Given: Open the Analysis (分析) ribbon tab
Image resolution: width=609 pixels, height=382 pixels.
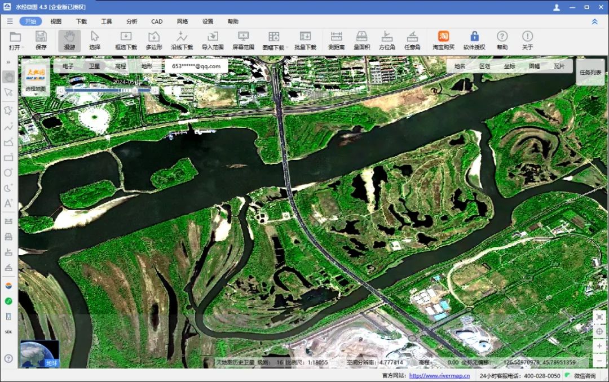Looking at the screenshot, I should pos(131,21).
